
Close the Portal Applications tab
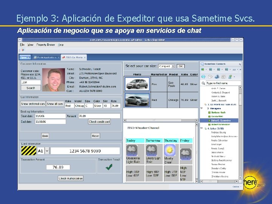coord(59,57)
